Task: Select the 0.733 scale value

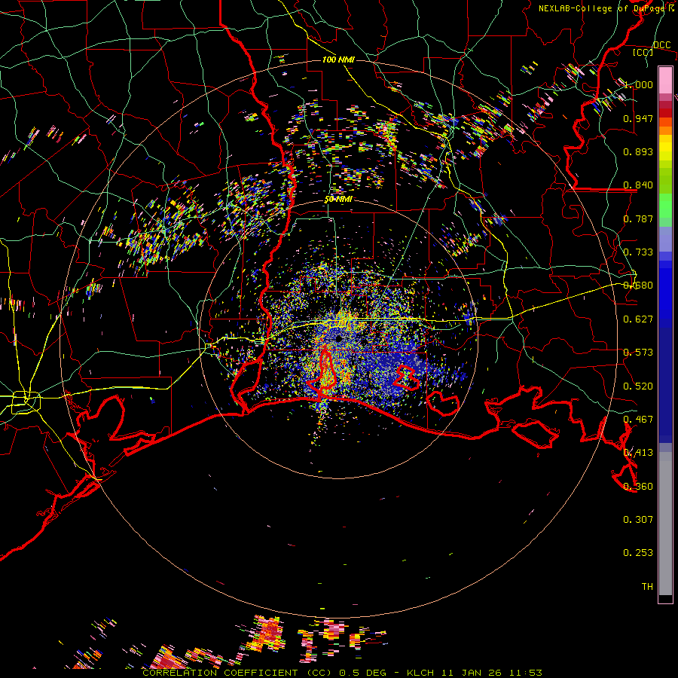Action: click(x=638, y=252)
